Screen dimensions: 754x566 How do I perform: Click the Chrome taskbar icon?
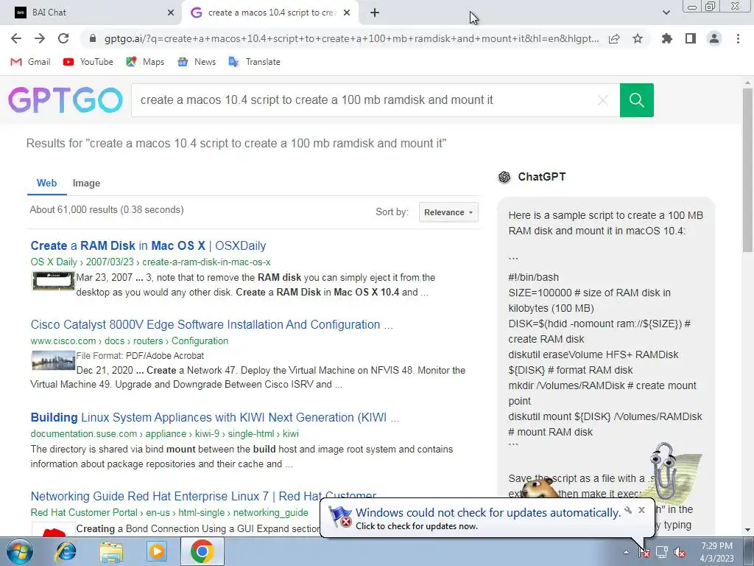[202, 551]
